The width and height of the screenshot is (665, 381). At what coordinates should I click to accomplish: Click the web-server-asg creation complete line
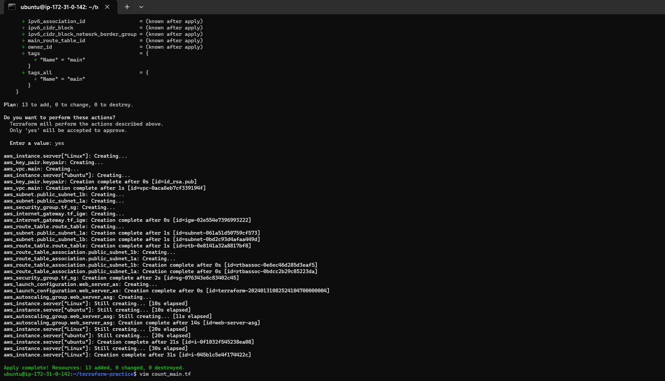pyautogui.click(x=132, y=323)
